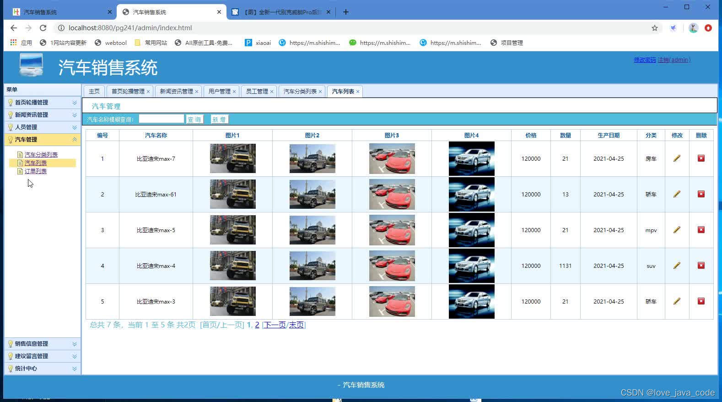
Task: Click the 新增 add button
Action: pyautogui.click(x=219, y=120)
